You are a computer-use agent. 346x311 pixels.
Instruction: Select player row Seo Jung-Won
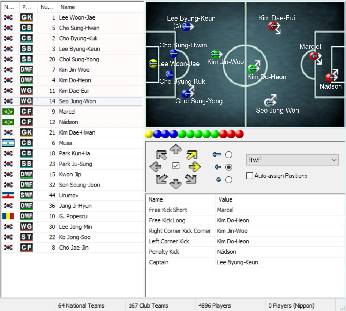pos(72,101)
